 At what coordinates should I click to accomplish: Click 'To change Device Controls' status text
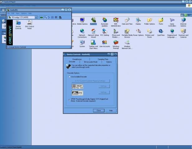16,47
